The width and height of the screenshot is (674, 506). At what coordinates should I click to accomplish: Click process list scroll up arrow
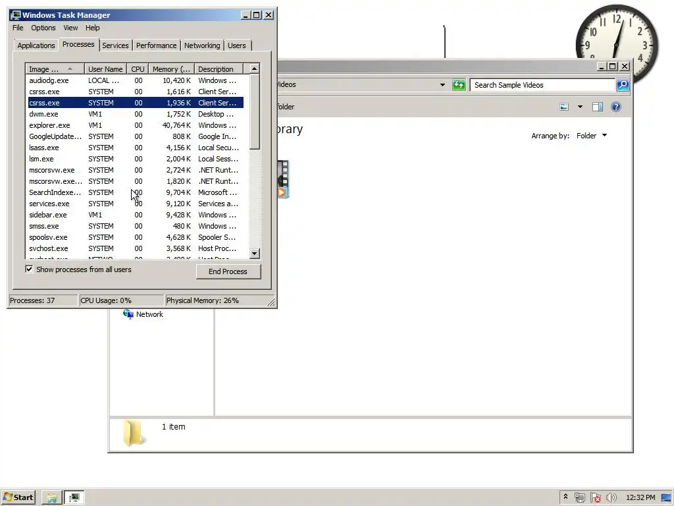click(x=255, y=69)
